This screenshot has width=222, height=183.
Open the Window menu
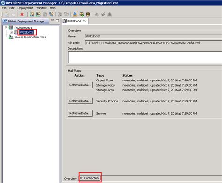pos(41,8)
